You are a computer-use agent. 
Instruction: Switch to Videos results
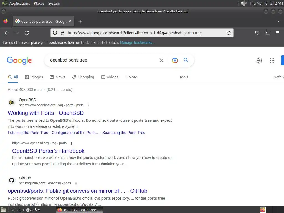(110, 77)
